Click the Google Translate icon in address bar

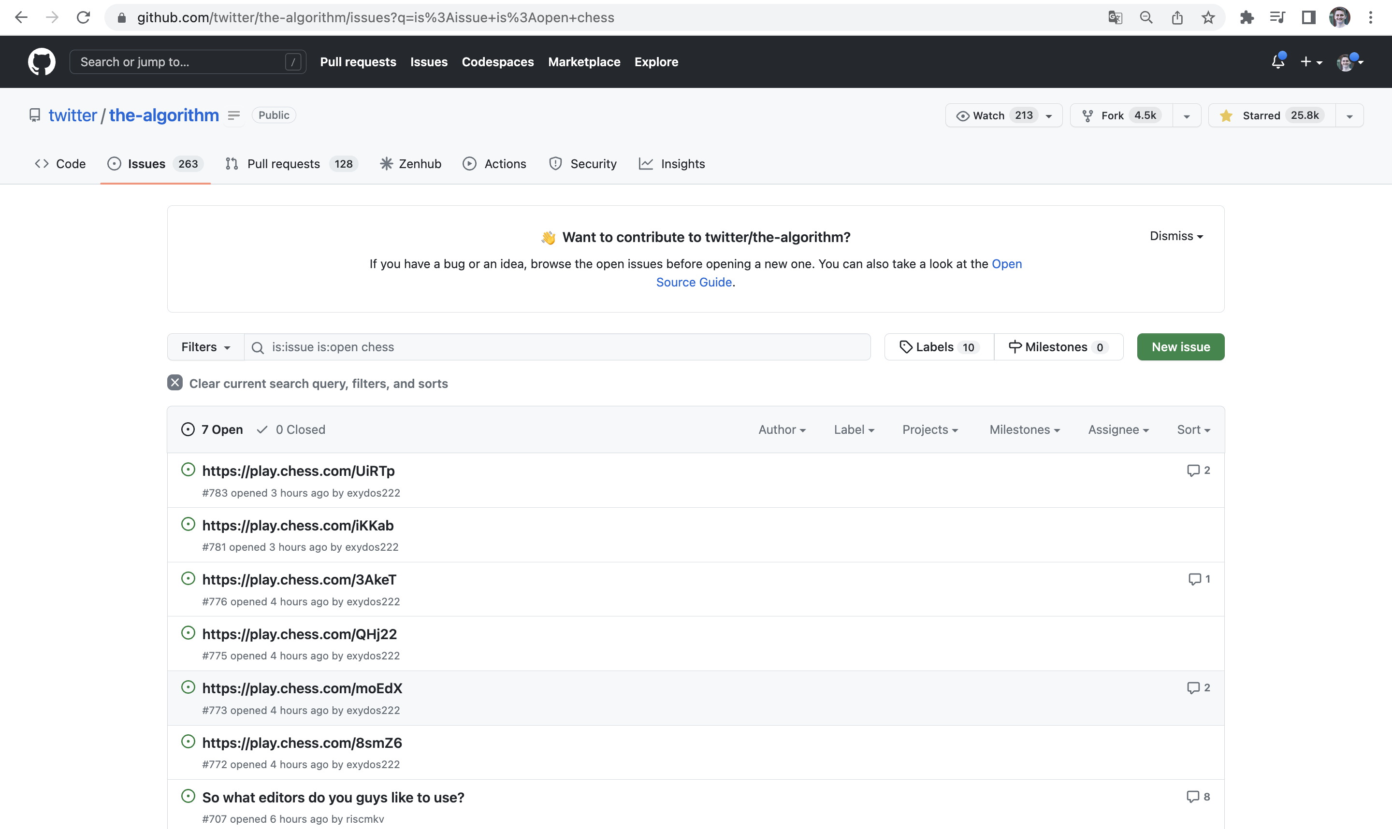(1115, 17)
